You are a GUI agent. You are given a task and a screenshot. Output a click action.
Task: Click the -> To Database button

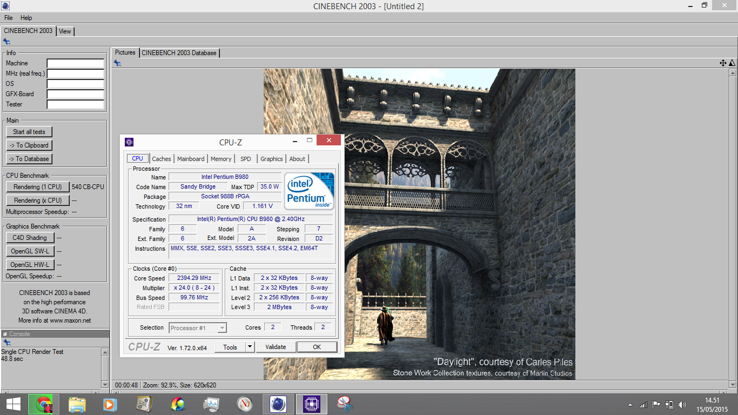[29, 159]
